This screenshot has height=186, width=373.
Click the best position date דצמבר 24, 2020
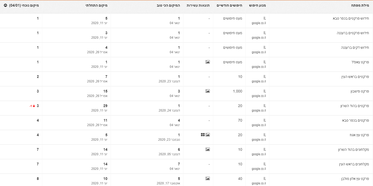click(169, 111)
